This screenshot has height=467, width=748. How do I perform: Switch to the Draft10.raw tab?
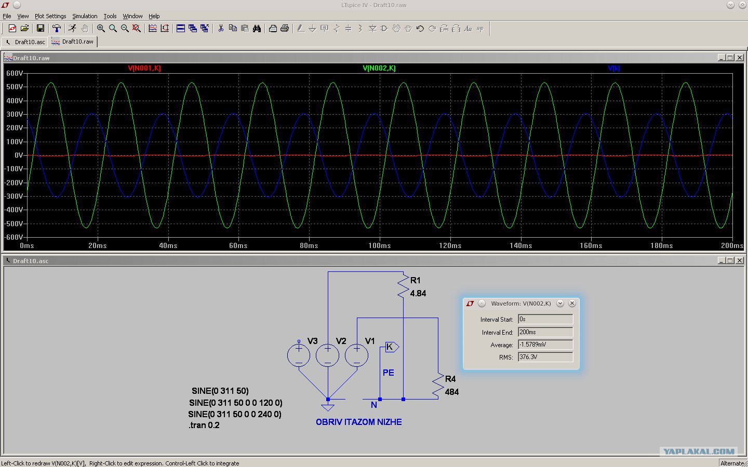click(73, 42)
